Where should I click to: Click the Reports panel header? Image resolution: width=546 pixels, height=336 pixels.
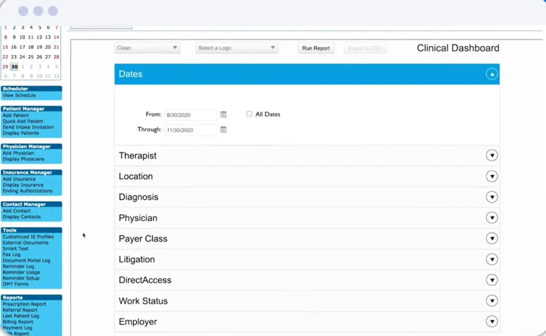click(x=31, y=298)
